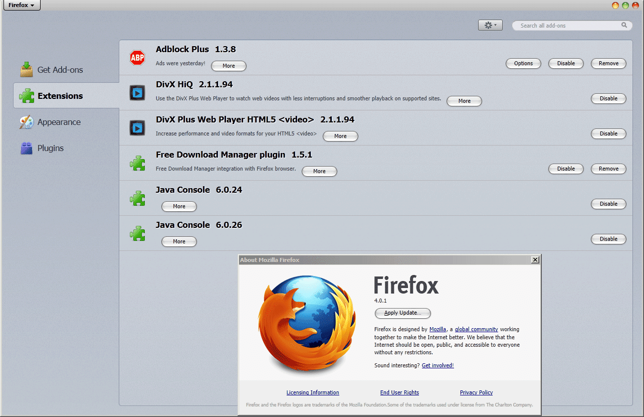Show more details for Java Console 6.0.26

pos(179,241)
